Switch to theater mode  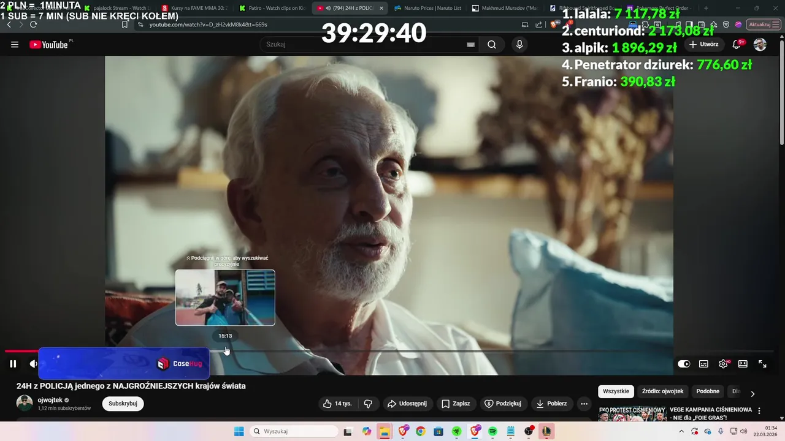(x=743, y=364)
